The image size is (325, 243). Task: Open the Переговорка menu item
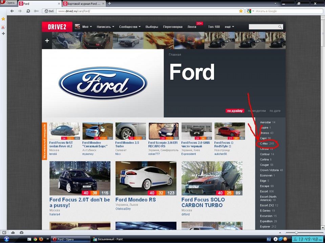(x=173, y=27)
